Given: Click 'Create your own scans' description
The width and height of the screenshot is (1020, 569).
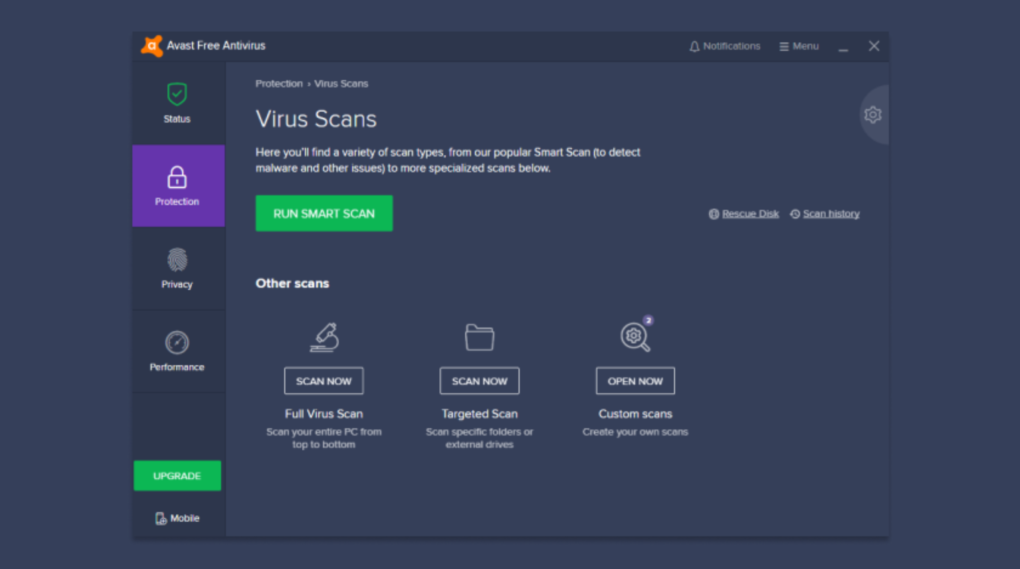Looking at the screenshot, I should (x=636, y=432).
